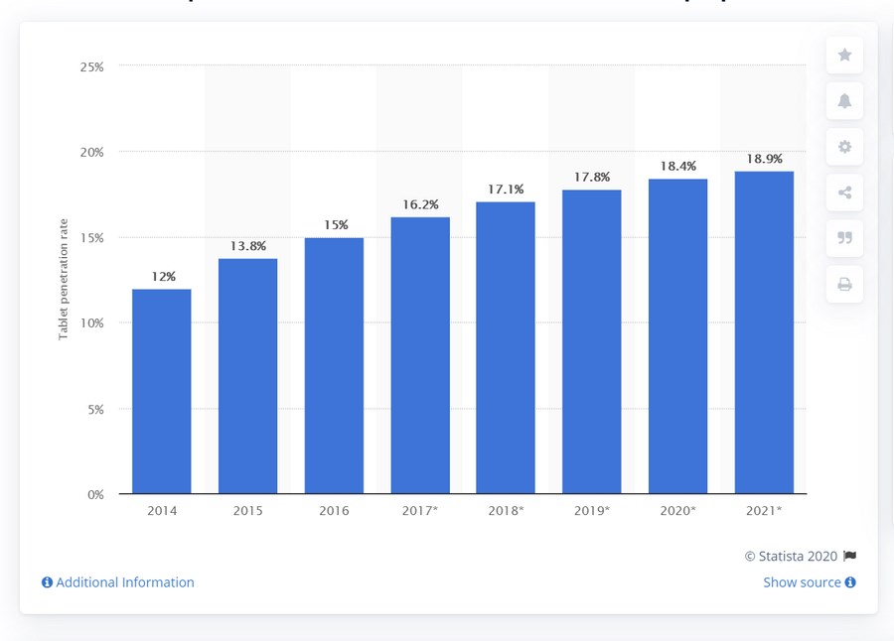Click the 2019 bar showing 17.8%

592,341
